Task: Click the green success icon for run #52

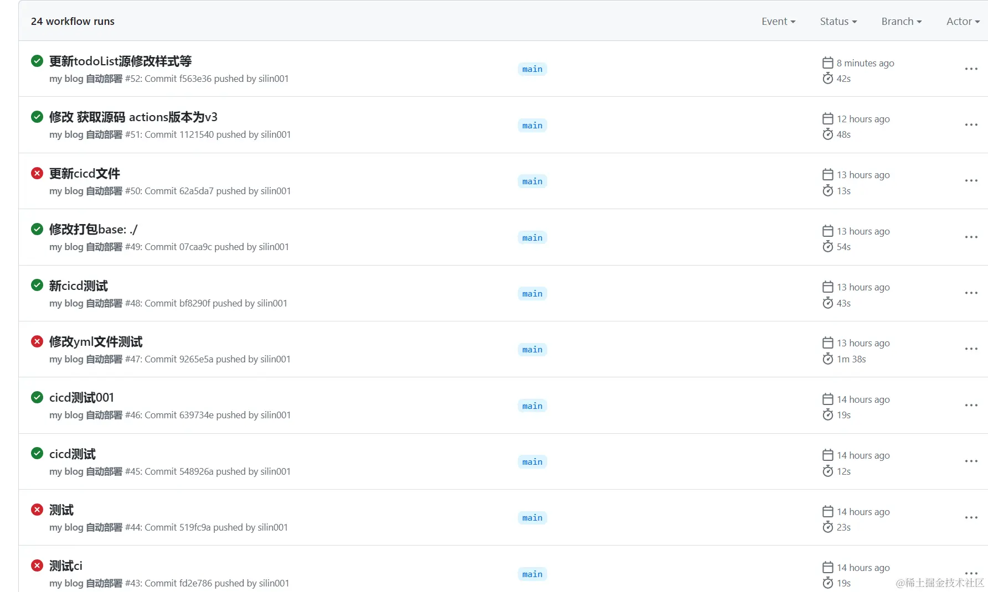Action: 37,61
